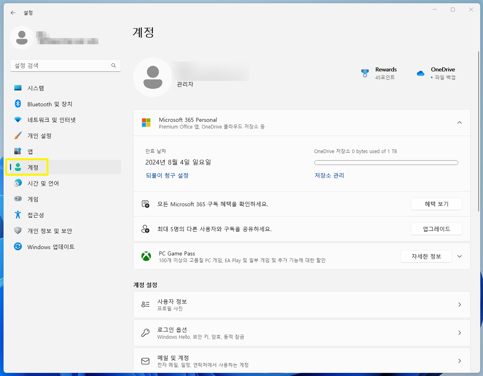The height and width of the screenshot is (376, 483).
Task: Select 계정 in the sidebar
Action: tap(66, 167)
